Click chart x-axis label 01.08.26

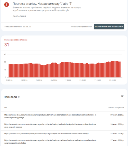9,80
